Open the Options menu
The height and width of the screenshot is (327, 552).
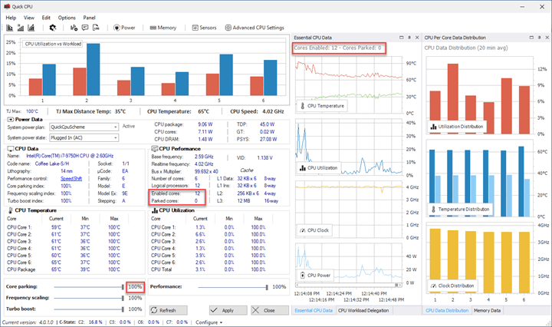pyautogui.click(x=67, y=18)
